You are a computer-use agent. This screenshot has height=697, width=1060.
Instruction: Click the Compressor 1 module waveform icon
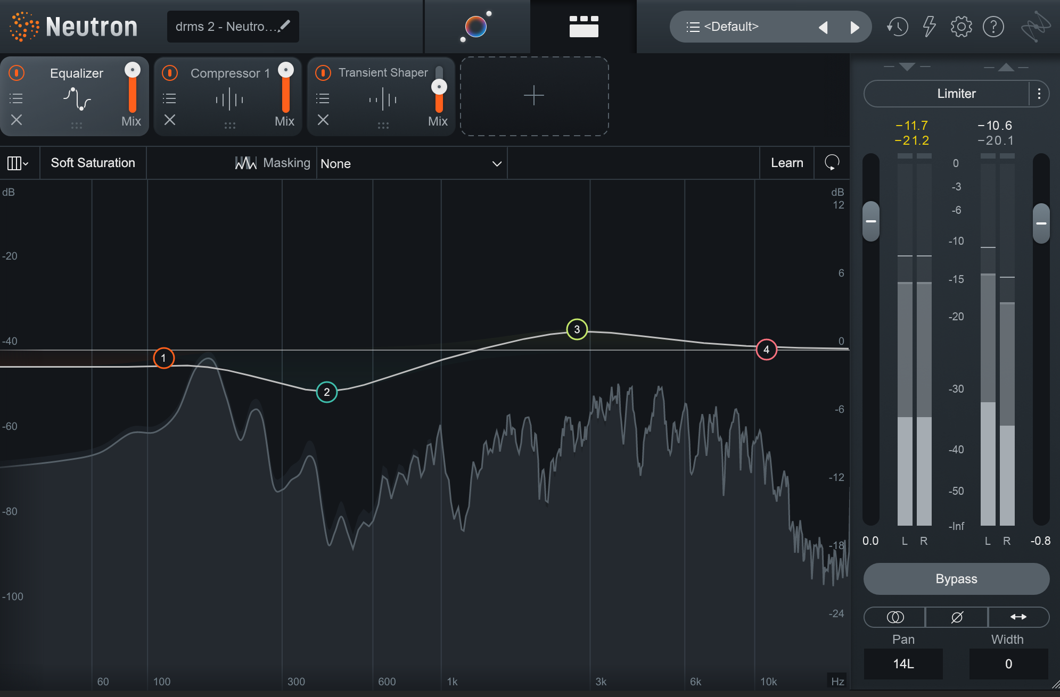click(229, 99)
